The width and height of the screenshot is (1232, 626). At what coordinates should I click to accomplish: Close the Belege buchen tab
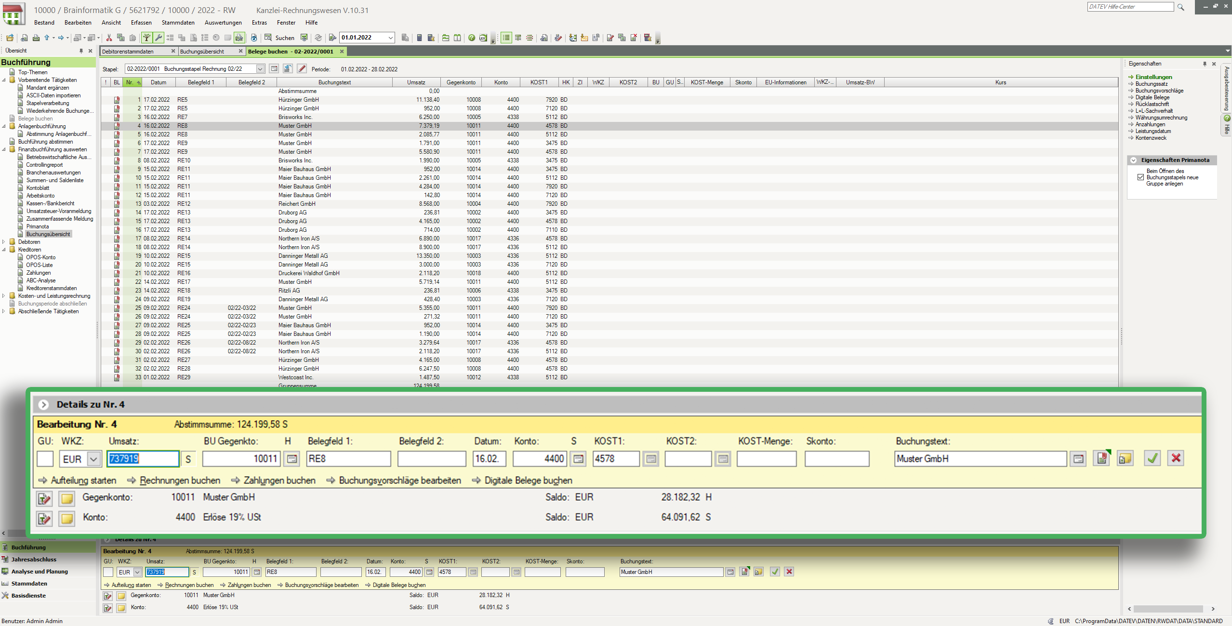[342, 52]
